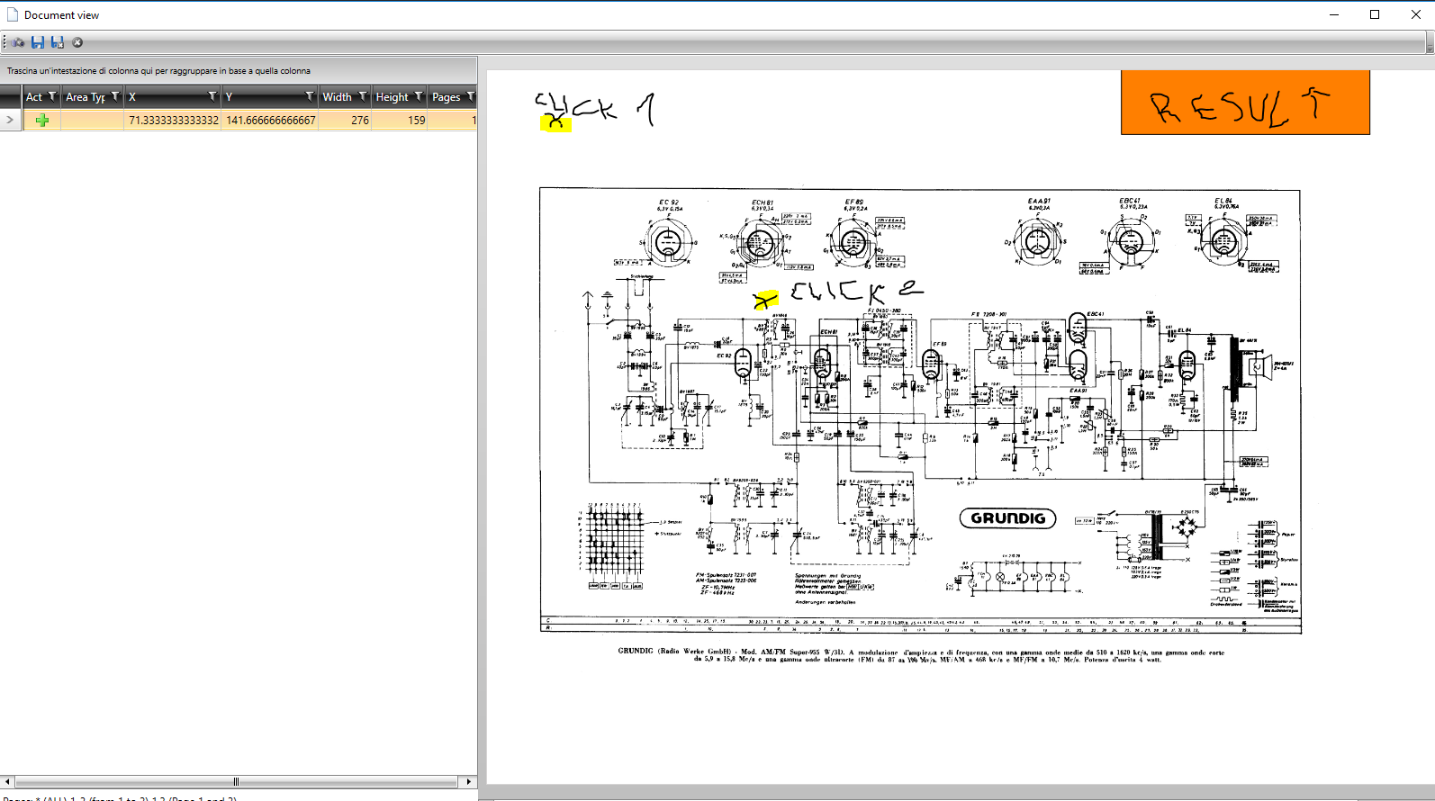Select the X value cell 71.333

click(x=173, y=120)
